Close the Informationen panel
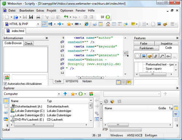Image resolution: width=182 pixels, height=140 pixels. click(47, 38)
